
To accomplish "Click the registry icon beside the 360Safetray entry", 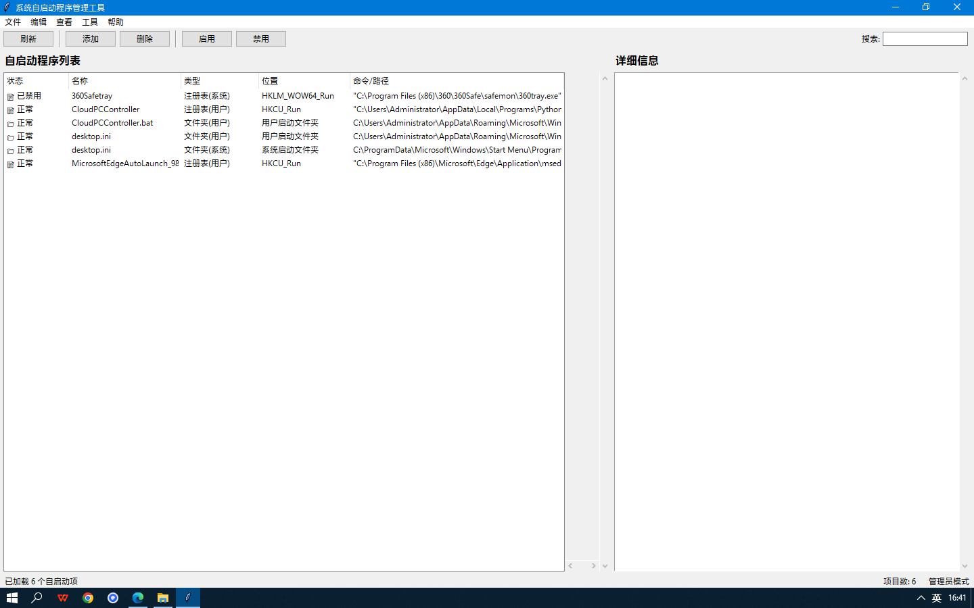I will (x=10, y=95).
